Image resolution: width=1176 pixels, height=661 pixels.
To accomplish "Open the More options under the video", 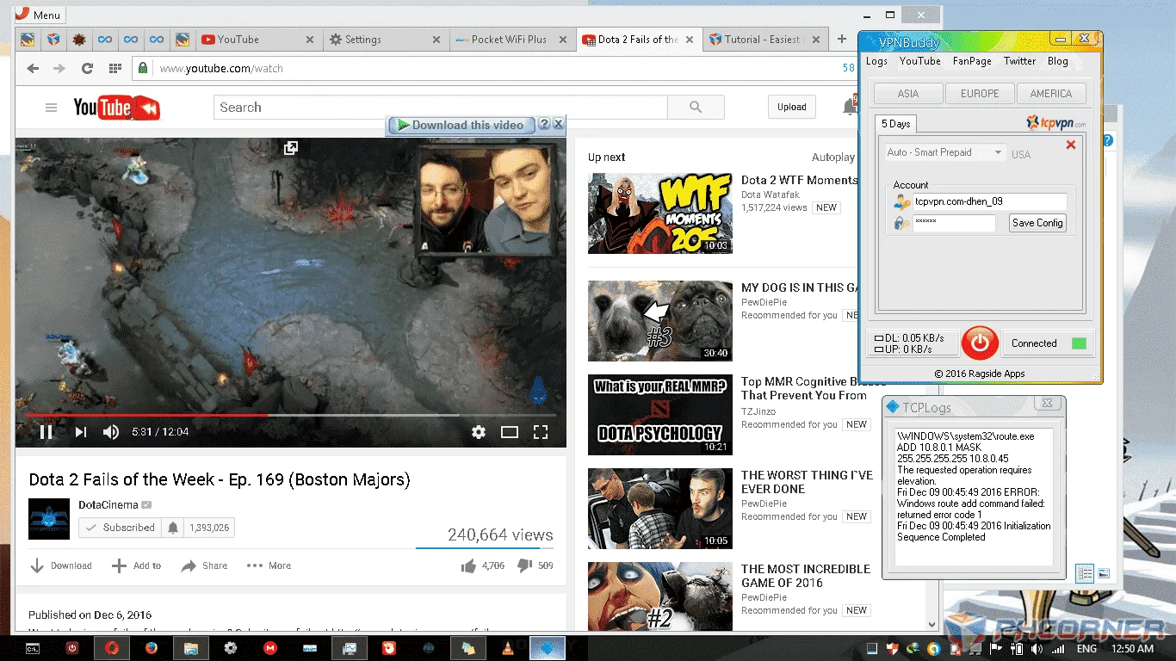I will point(269,565).
